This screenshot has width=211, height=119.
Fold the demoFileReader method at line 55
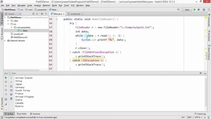(x=57, y=19)
